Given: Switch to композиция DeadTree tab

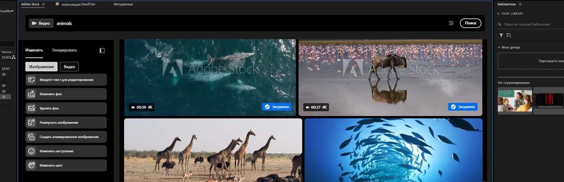Looking at the screenshot, I should [x=78, y=4].
